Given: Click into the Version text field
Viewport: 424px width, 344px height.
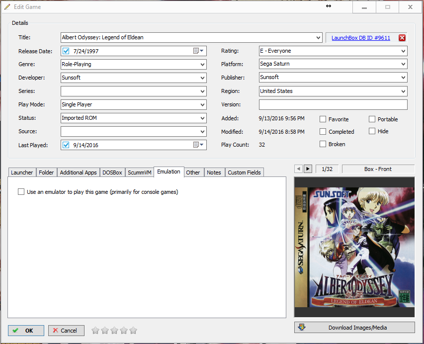Looking at the screenshot, I should point(333,105).
